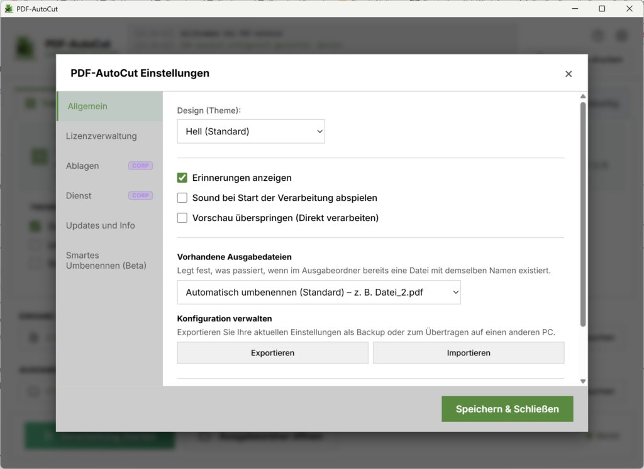Click the PDF-AutoCut Einstellungen dialog title
This screenshot has height=469, width=644.
[x=140, y=73]
